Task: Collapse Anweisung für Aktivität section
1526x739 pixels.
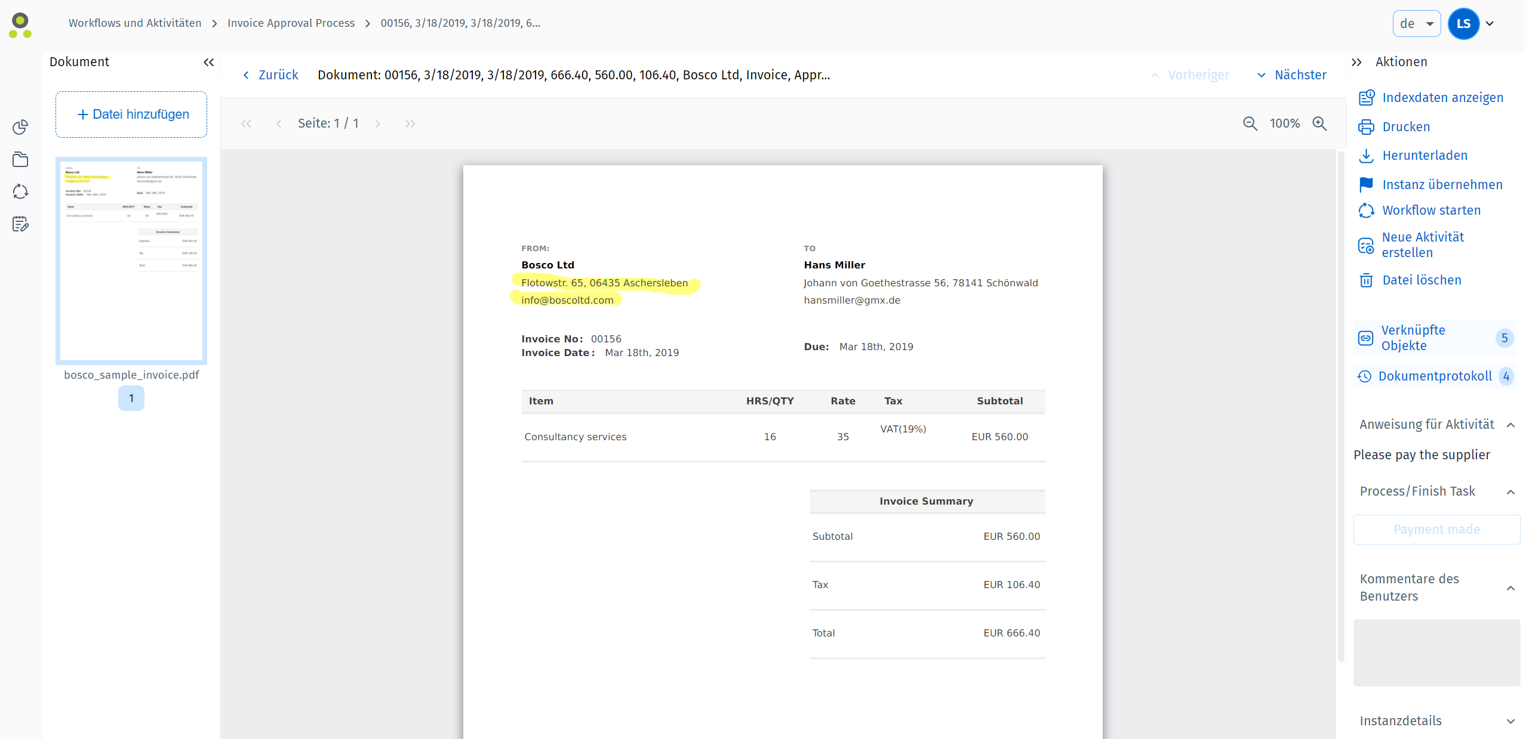Action: [x=1510, y=425]
